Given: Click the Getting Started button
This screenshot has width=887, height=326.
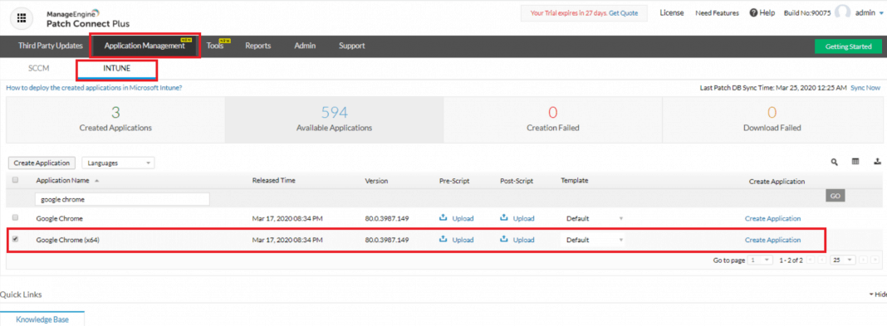Looking at the screenshot, I should pyautogui.click(x=848, y=46).
